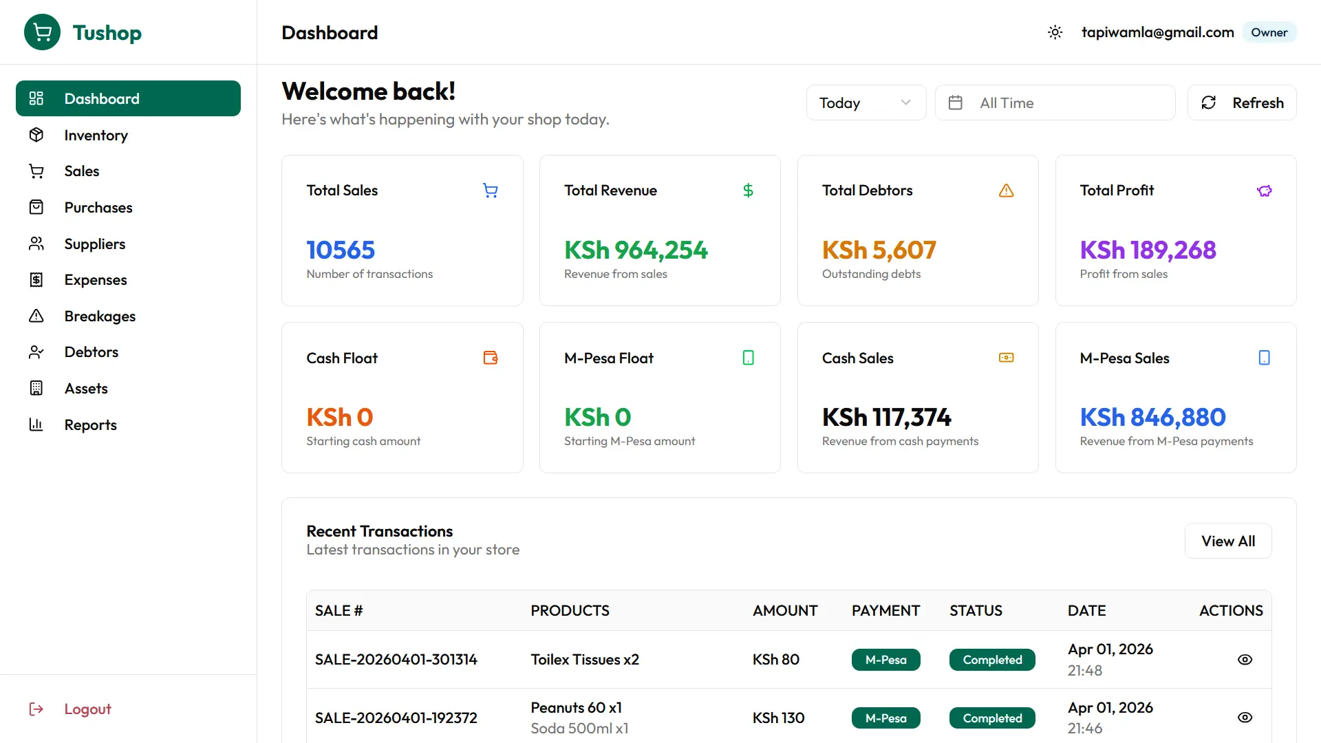The image size is (1321, 743).
Task: Open the Expenses page from sidebar
Action: click(95, 280)
